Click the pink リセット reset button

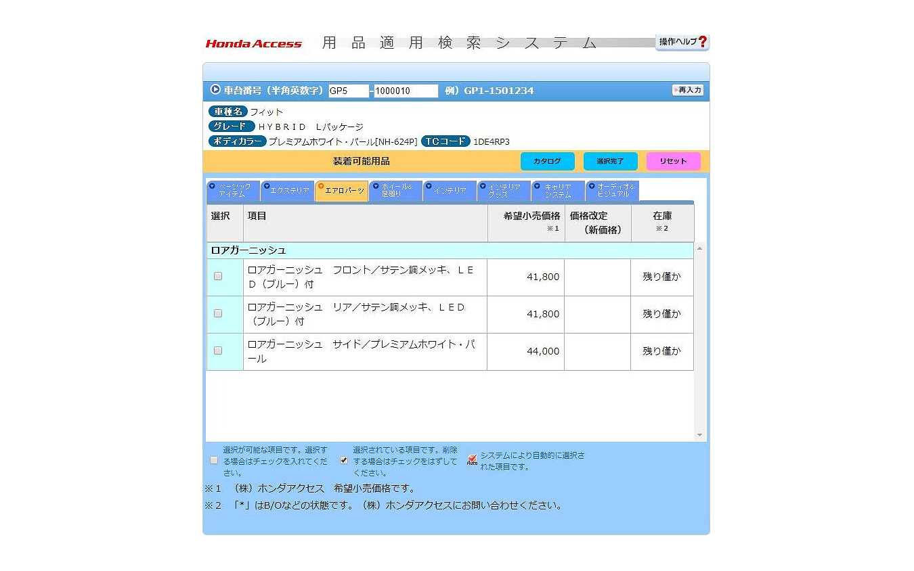point(673,161)
